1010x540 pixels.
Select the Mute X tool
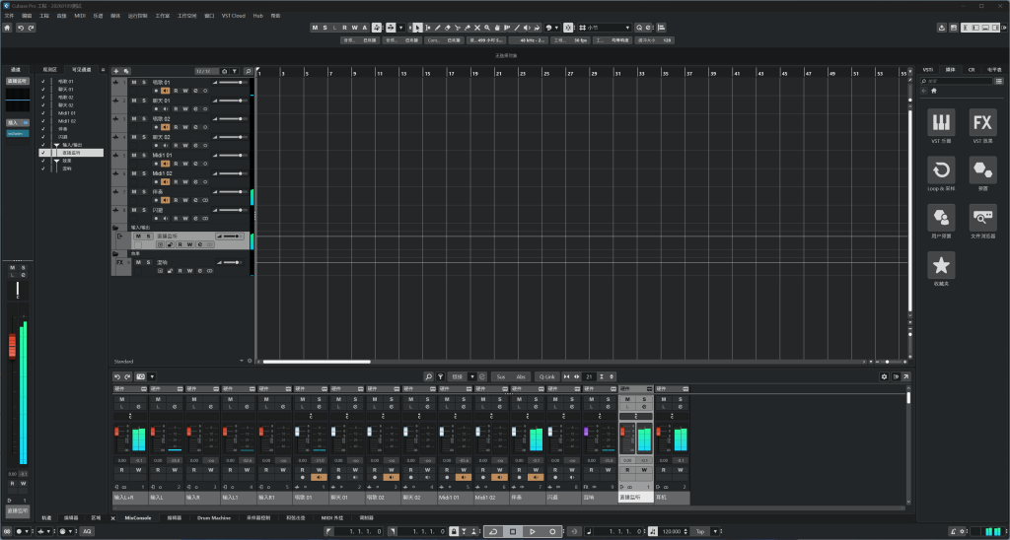tap(477, 28)
